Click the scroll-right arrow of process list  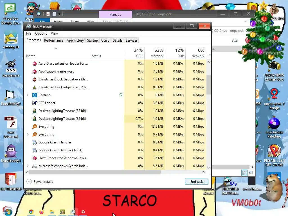[204, 172]
